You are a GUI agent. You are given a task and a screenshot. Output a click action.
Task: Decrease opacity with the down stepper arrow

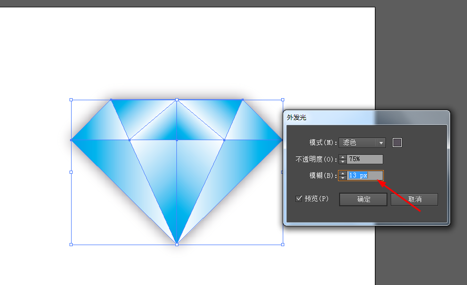tap(343, 162)
